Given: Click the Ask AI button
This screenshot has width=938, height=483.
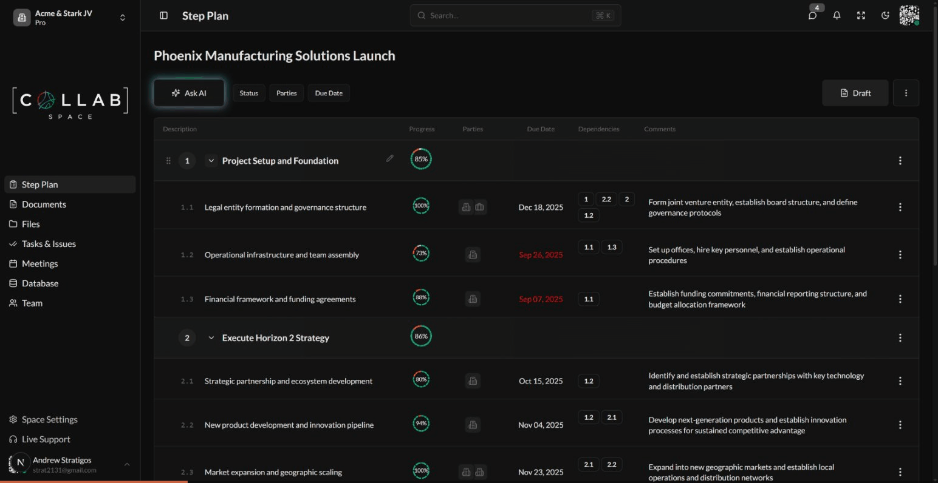Looking at the screenshot, I should point(188,93).
